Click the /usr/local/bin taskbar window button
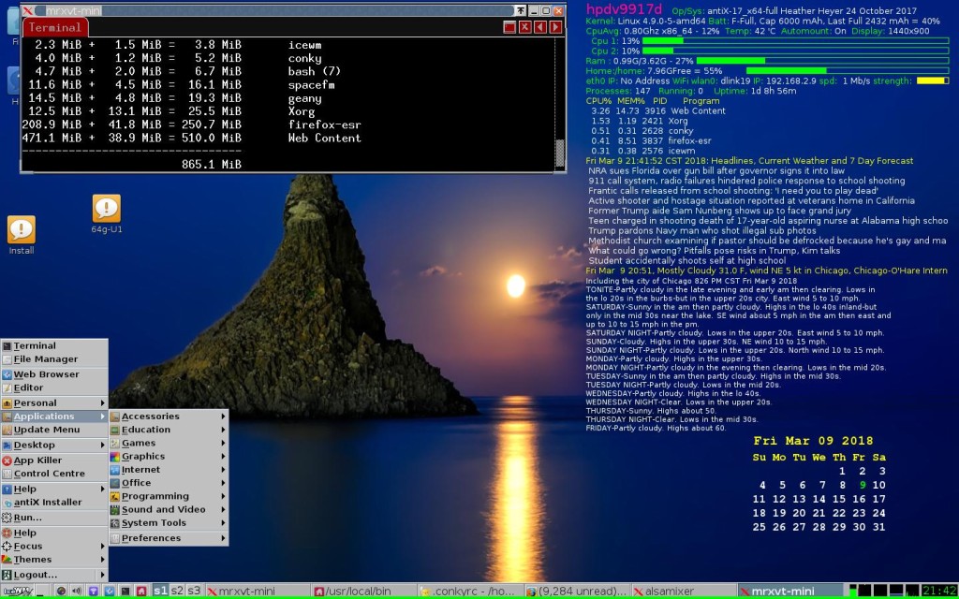This screenshot has height=599, width=959. pyautogui.click(x=364, y=592)
